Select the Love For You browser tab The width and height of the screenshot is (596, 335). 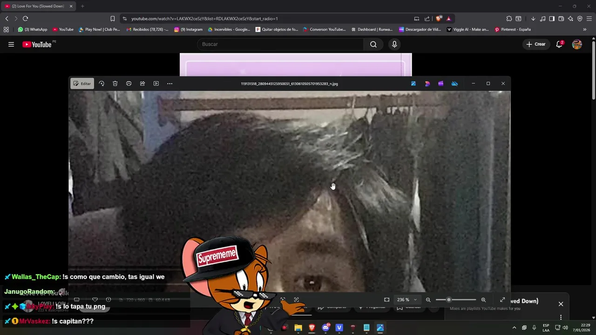coord(38,6)
